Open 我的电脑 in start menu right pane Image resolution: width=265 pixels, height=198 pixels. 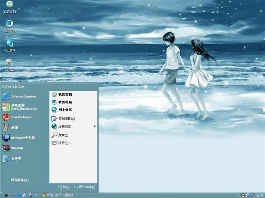click(x=62, y=102)
